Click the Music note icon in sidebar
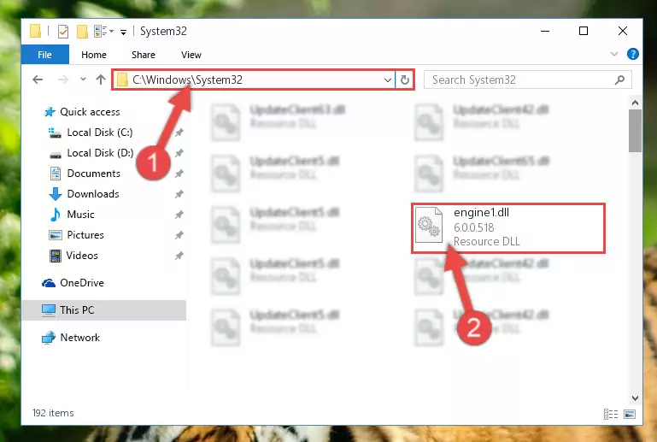Viewport: 657px width, 442px height. pyautogui.click(x=56, y=215)
